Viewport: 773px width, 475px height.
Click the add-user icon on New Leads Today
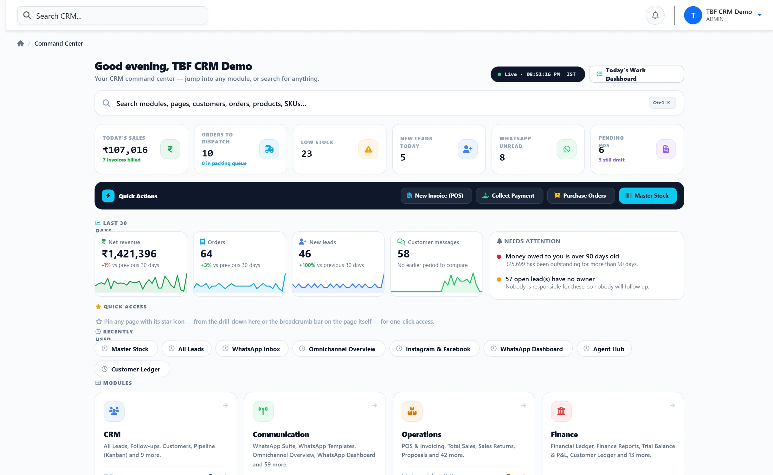coord(467,149)
